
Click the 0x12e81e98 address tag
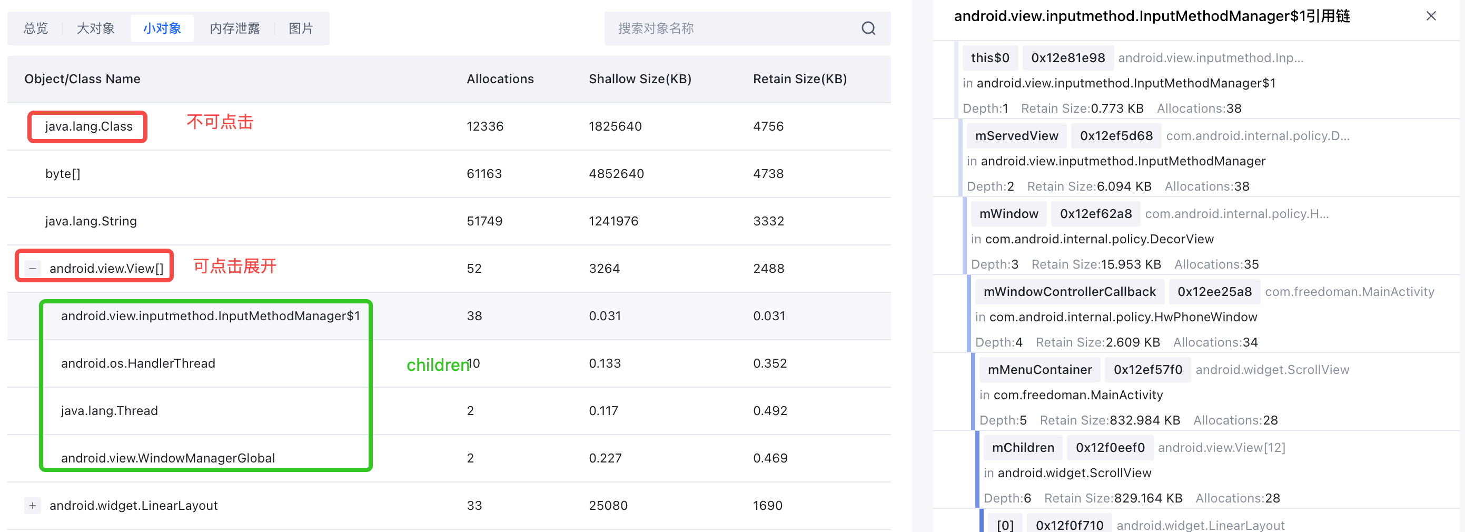tap(1067, 58)
